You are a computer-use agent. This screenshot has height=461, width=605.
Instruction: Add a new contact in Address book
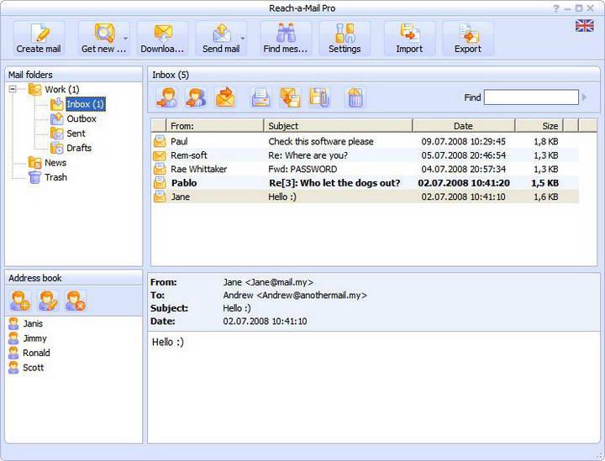point(20,301)
